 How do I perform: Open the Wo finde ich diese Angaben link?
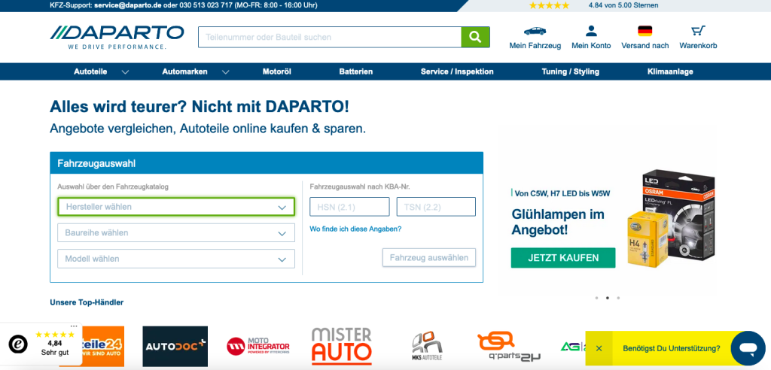click(x=355, y=229)
